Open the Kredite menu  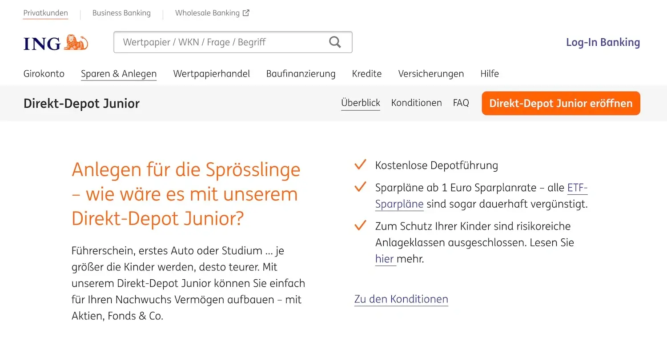click(367, 73)
